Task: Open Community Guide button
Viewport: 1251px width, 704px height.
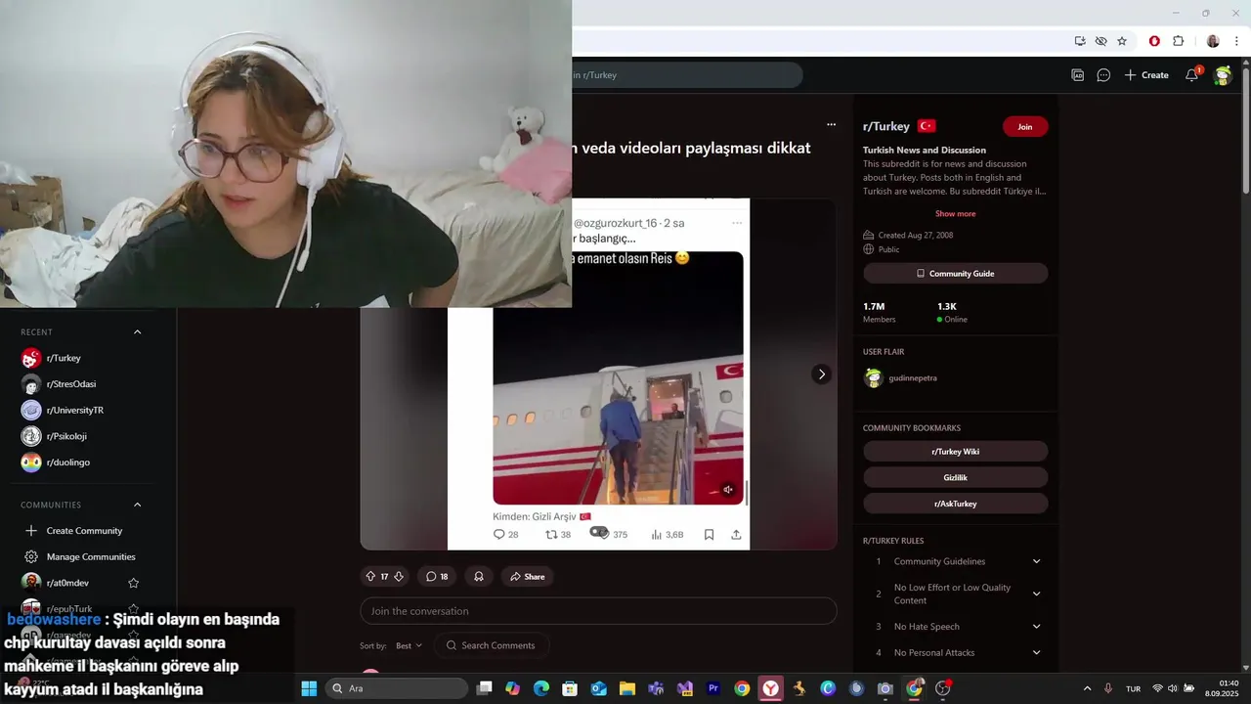Action: coord(955,274)
